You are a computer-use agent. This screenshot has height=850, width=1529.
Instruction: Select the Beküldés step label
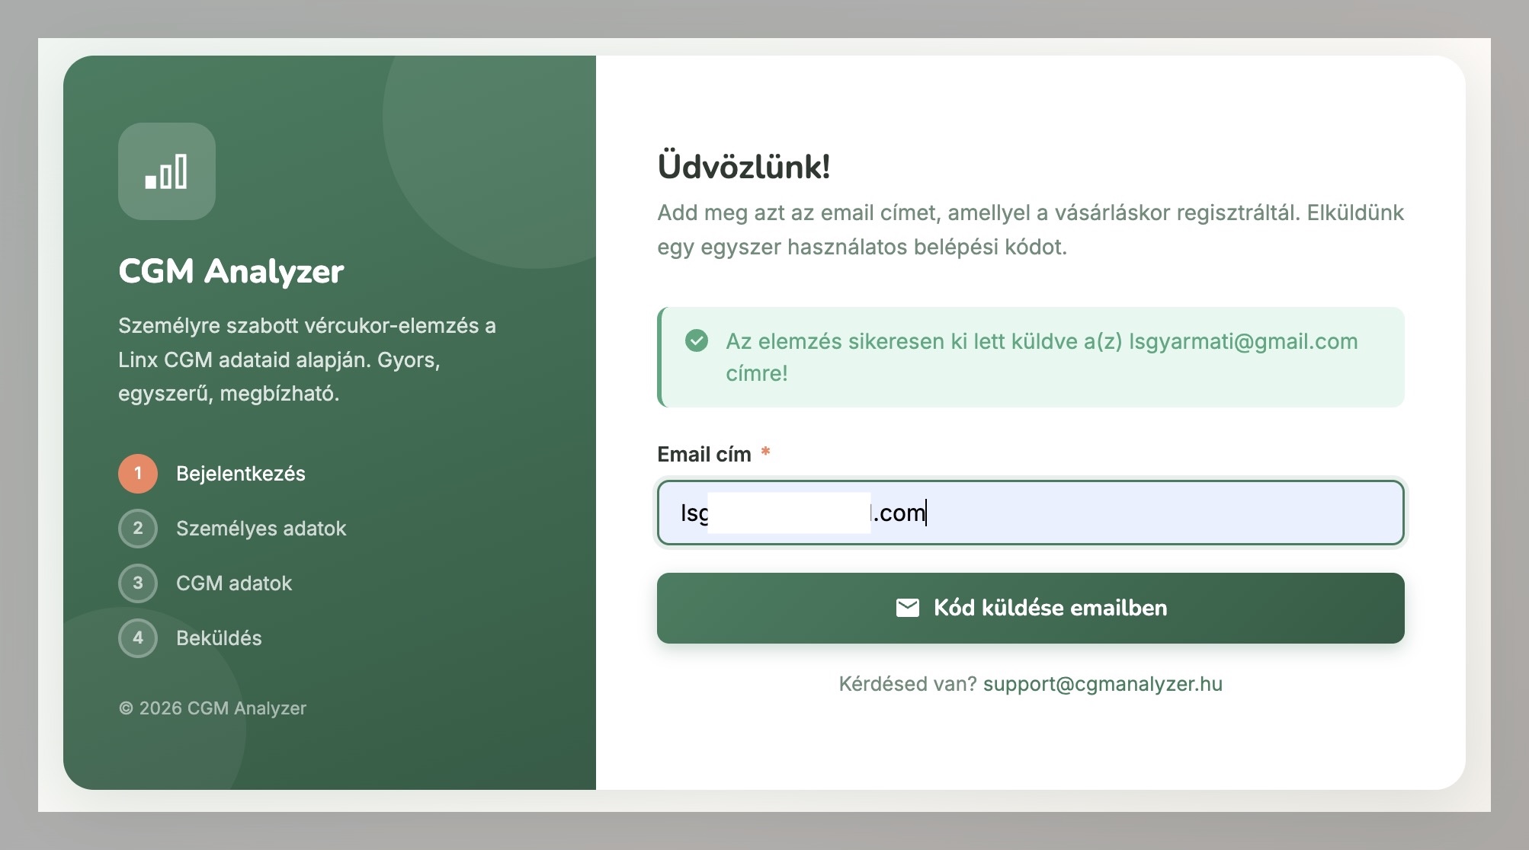(x=218, y=637)
